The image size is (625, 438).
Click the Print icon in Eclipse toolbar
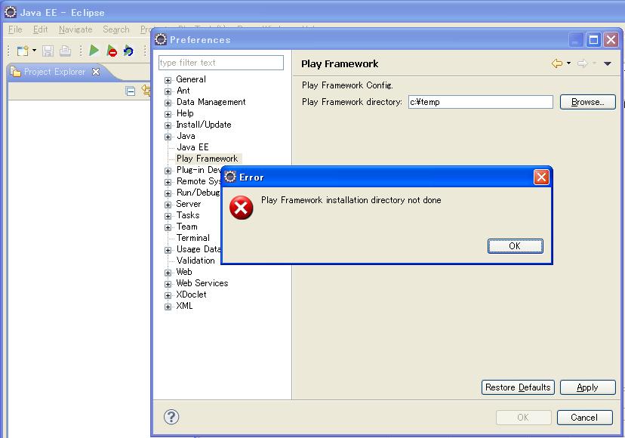tap(65, 51)
